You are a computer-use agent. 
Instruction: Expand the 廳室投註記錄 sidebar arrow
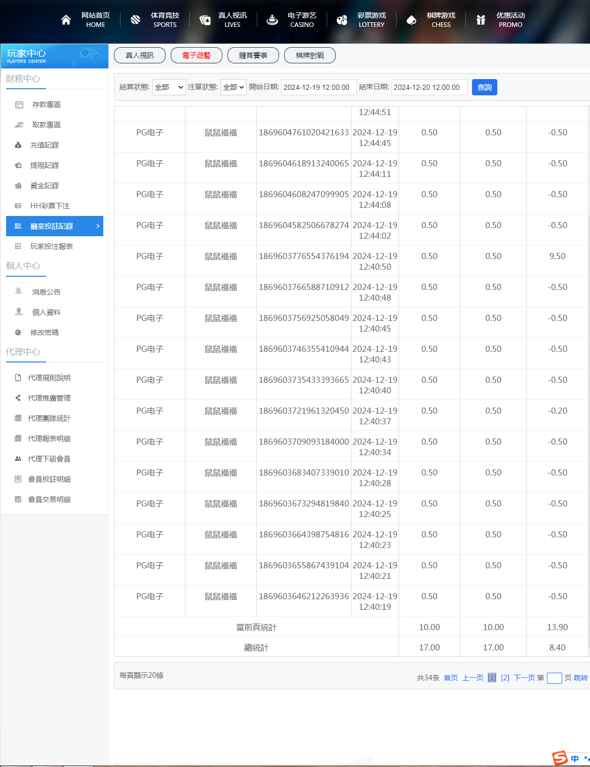click(x=98, y=226)
